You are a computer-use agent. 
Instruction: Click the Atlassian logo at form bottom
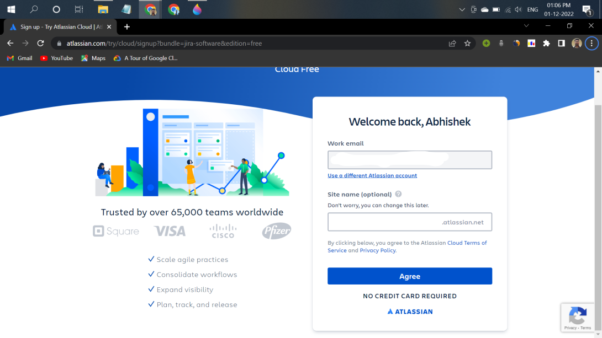[x=409, y=312]
